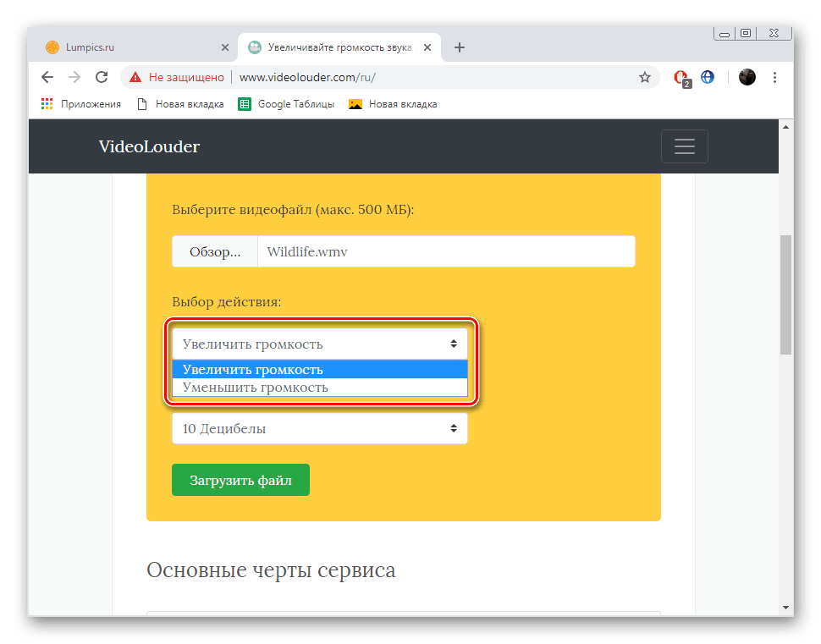Click the blue globe extension icon
Image resolution: width=821 pixels, height=644 pixels.
pyautogui.click(x=708, y=77)
